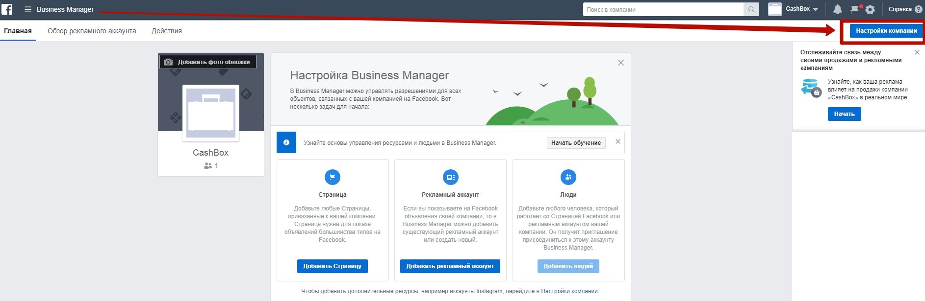Open the notifications bell
This screenshot has height=301, width=925.
pyautogui.click(x=838, y=9)
